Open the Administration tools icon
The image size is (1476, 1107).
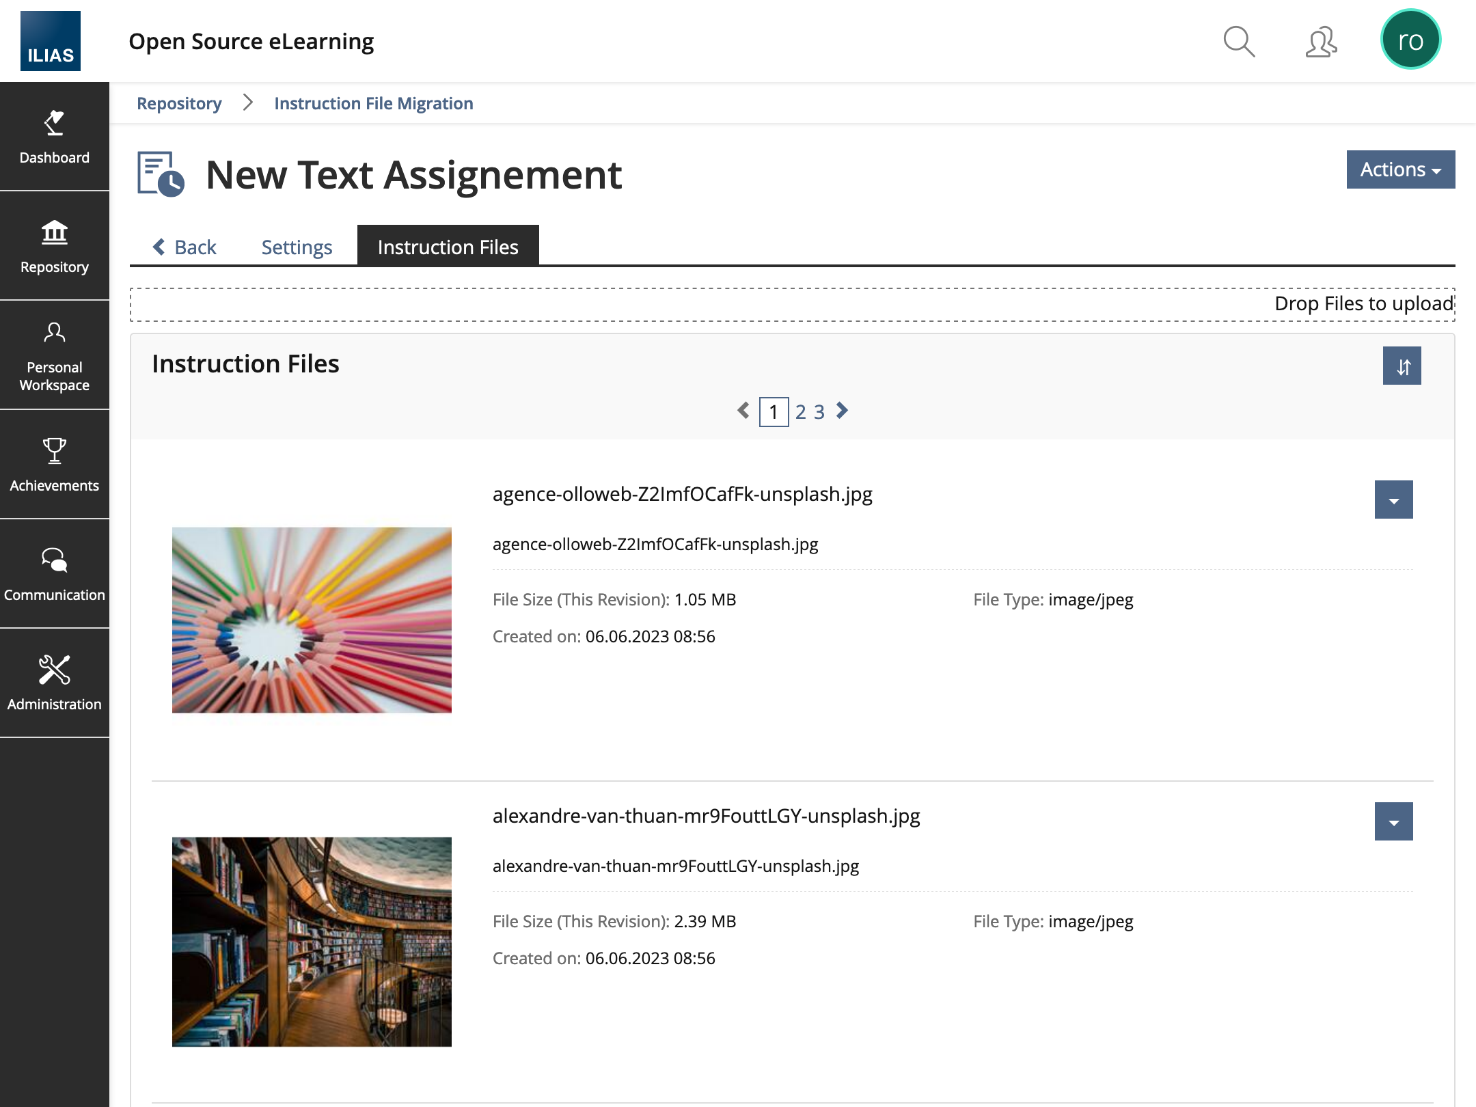(54, 683)
